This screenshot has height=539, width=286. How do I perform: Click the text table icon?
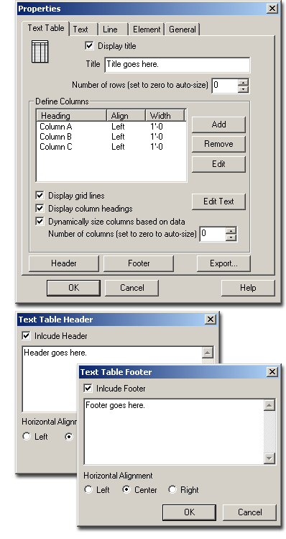point(40,52)
